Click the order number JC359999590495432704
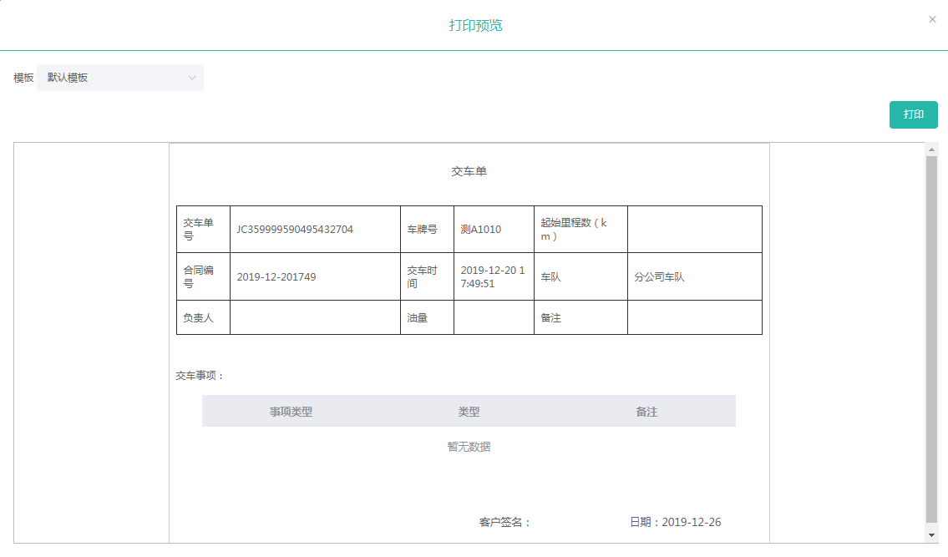Screen dimensions: 948x557 pyautogui.click(x=295, y=230)
